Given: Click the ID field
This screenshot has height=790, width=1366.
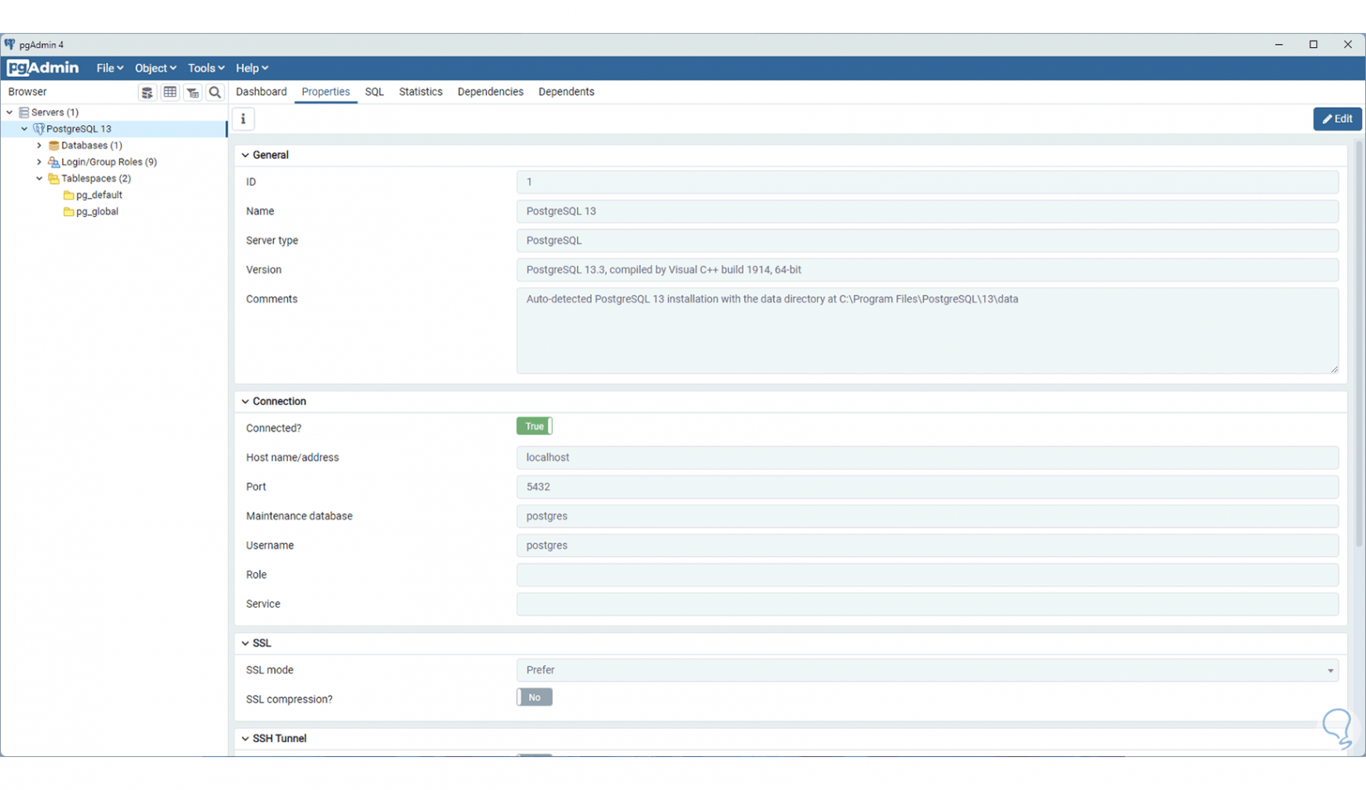Looking at the screenshot, I should point(927,182).
